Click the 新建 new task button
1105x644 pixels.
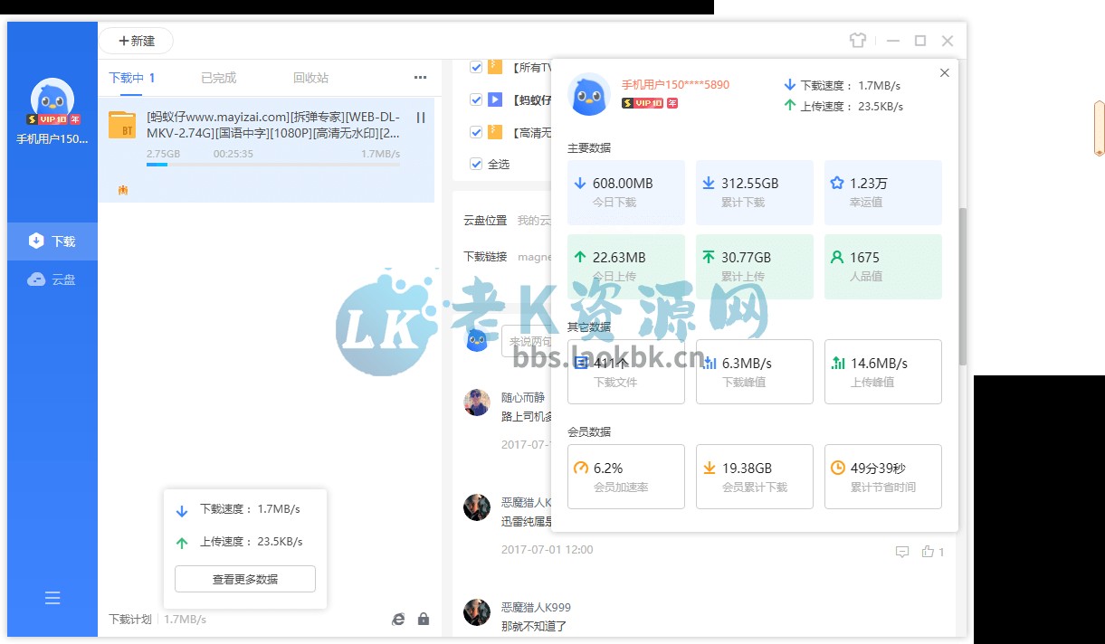click(137, 41)
